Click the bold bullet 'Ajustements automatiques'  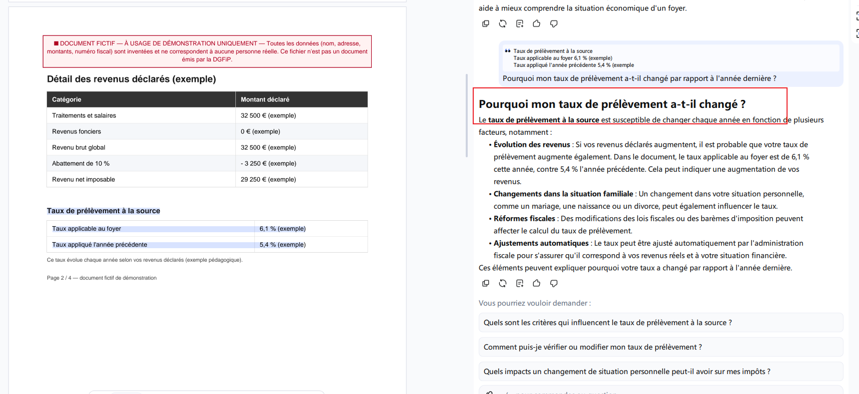(x=541, y=243)
